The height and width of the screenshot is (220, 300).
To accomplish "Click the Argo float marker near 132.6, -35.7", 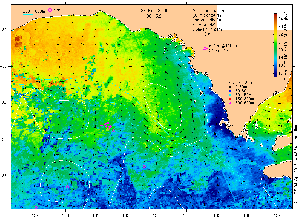I will click(x=144, y=167).
